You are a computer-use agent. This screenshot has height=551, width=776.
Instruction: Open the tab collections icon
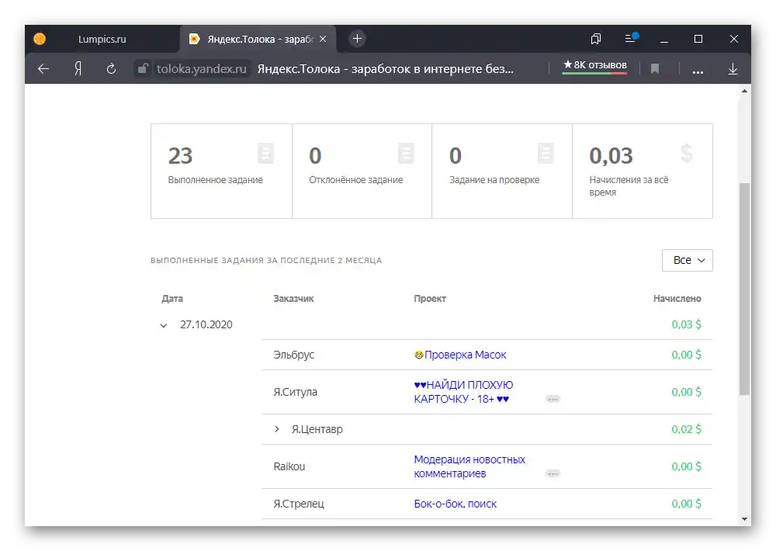coord(596,39)
